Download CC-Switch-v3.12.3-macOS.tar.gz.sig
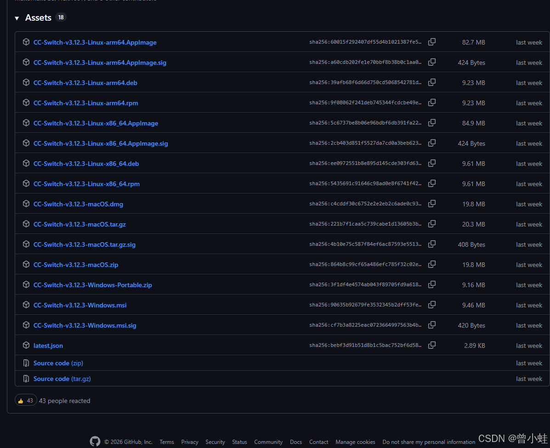This screenshot has height=448, width=550. [x=84, y=244]
